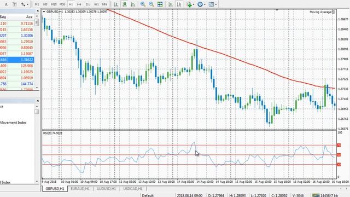Click the RSI(9) indicator label
This screenshot has width=350, height=197.
(x=52, y=133)
